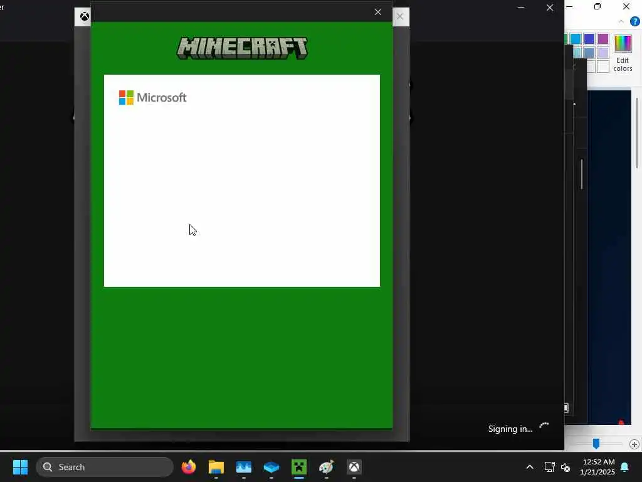
Task: Open the clock showing 12:52 AM
Action: point(597,467)
